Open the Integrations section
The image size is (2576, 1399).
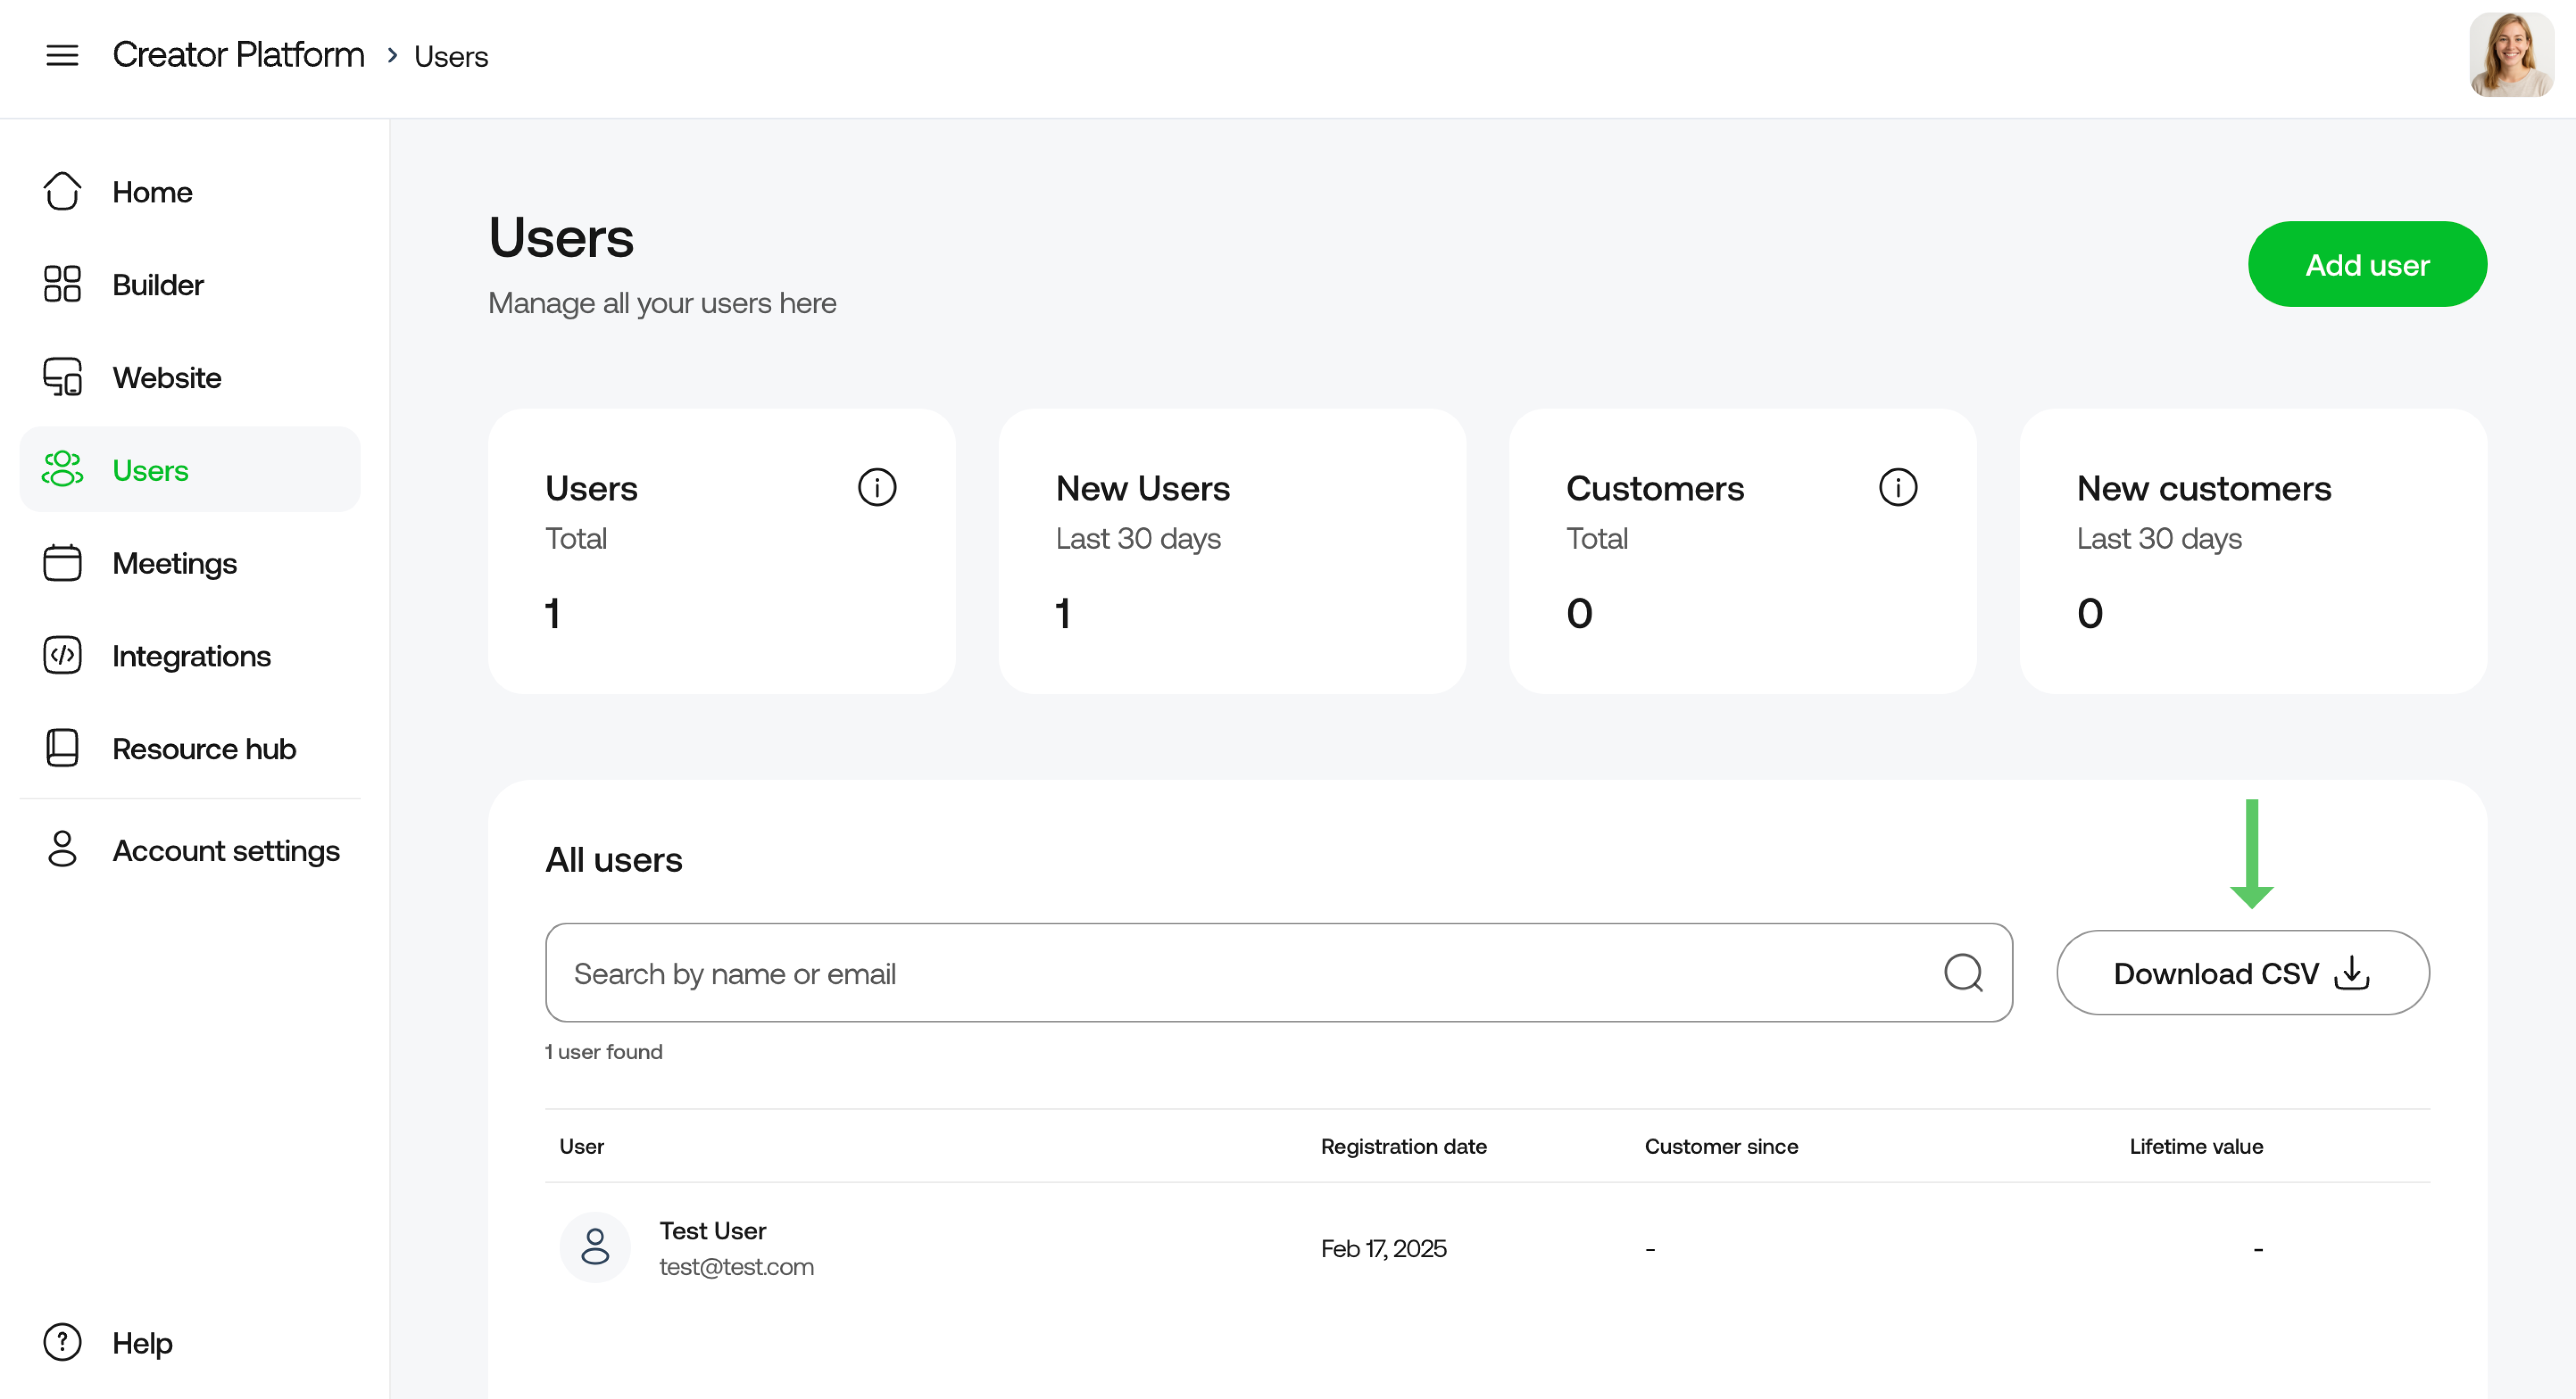tap(190, 656)
